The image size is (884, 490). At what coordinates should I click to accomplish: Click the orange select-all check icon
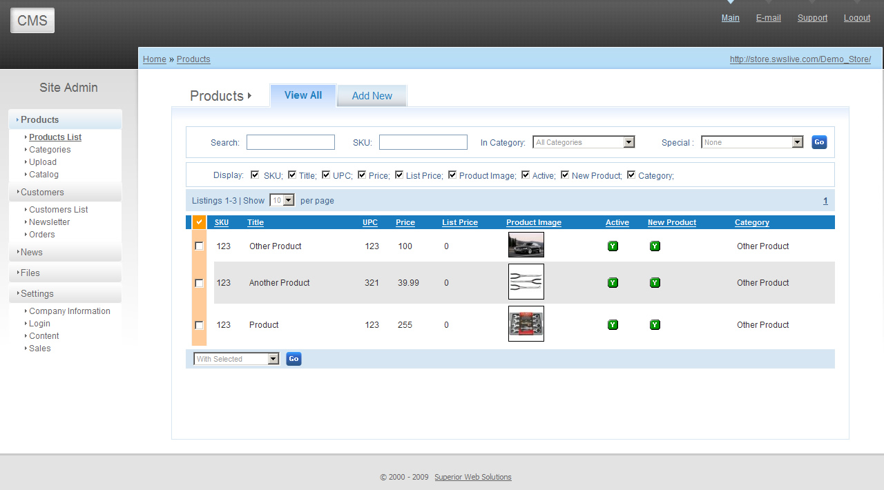199,222
